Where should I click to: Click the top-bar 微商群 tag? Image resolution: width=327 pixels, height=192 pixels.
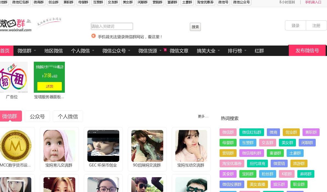click(38, 2)
